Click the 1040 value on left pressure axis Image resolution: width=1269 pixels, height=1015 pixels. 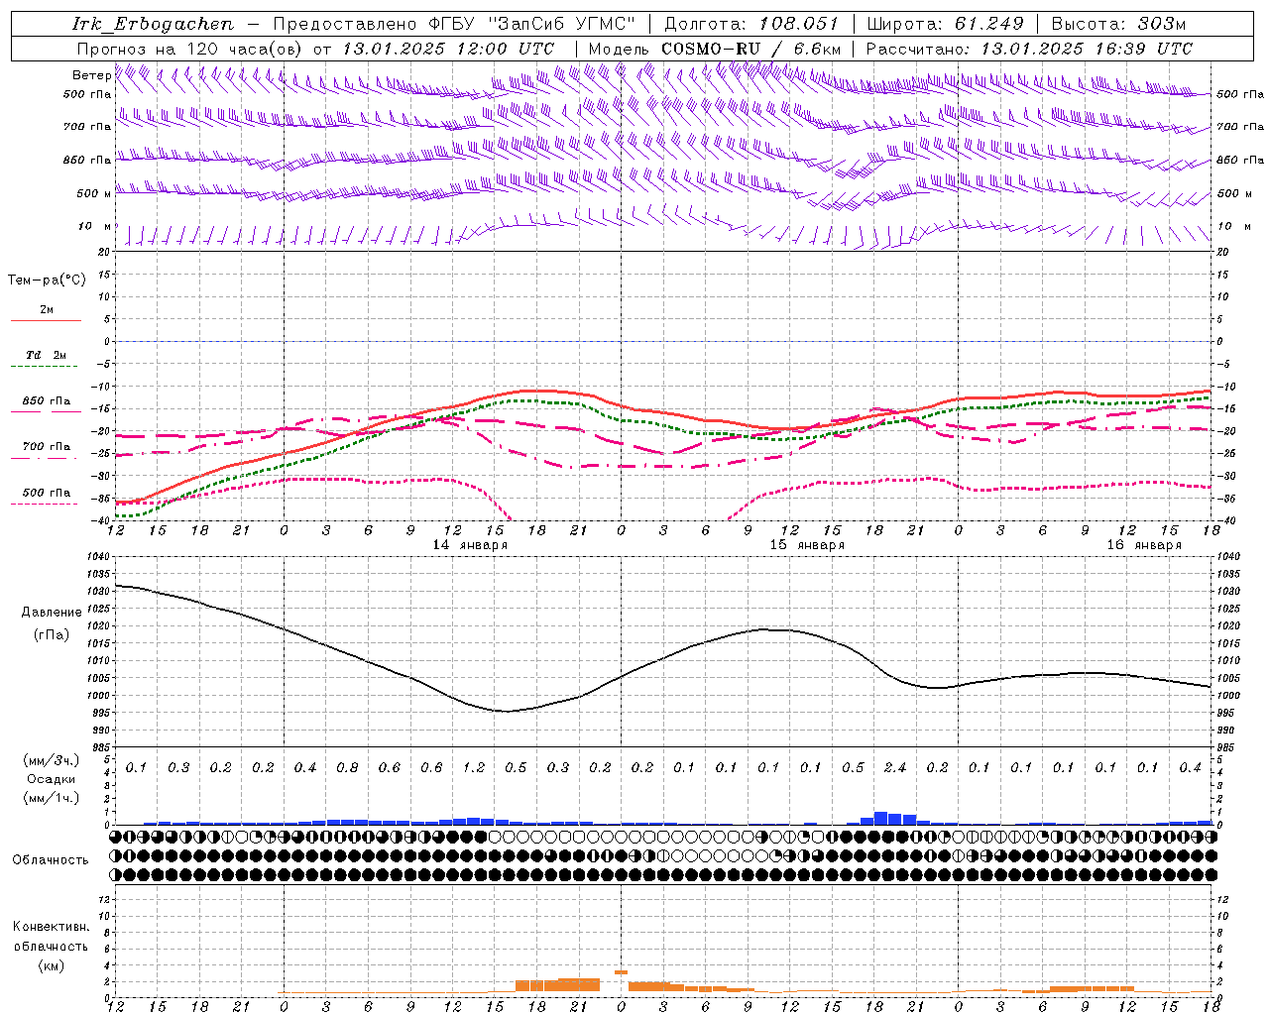tap(98, 557)
